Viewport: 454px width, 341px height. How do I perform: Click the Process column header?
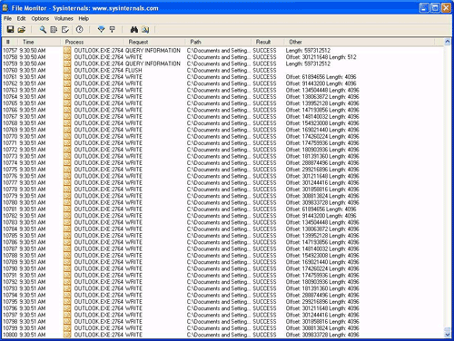coord(92,42)
